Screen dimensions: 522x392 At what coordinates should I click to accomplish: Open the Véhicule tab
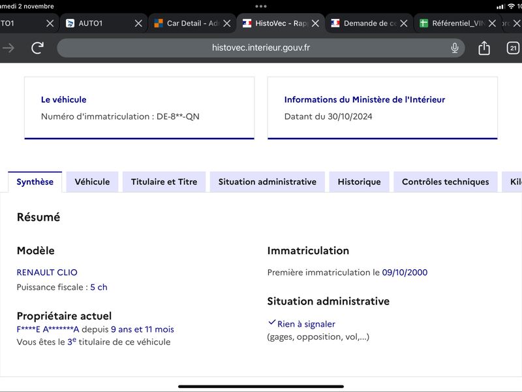pyautogui.click(x=92, y=182)
